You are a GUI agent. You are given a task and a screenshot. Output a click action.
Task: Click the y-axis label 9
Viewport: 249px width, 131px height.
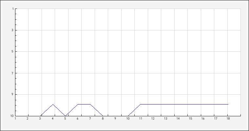pos(12,94)
